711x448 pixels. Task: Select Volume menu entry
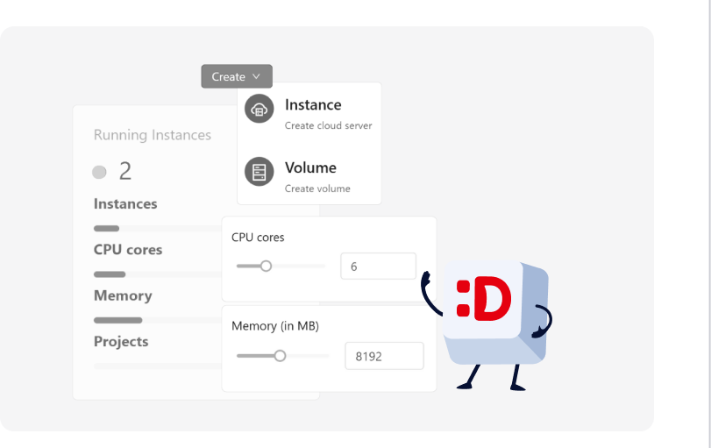tap(309, 177)
